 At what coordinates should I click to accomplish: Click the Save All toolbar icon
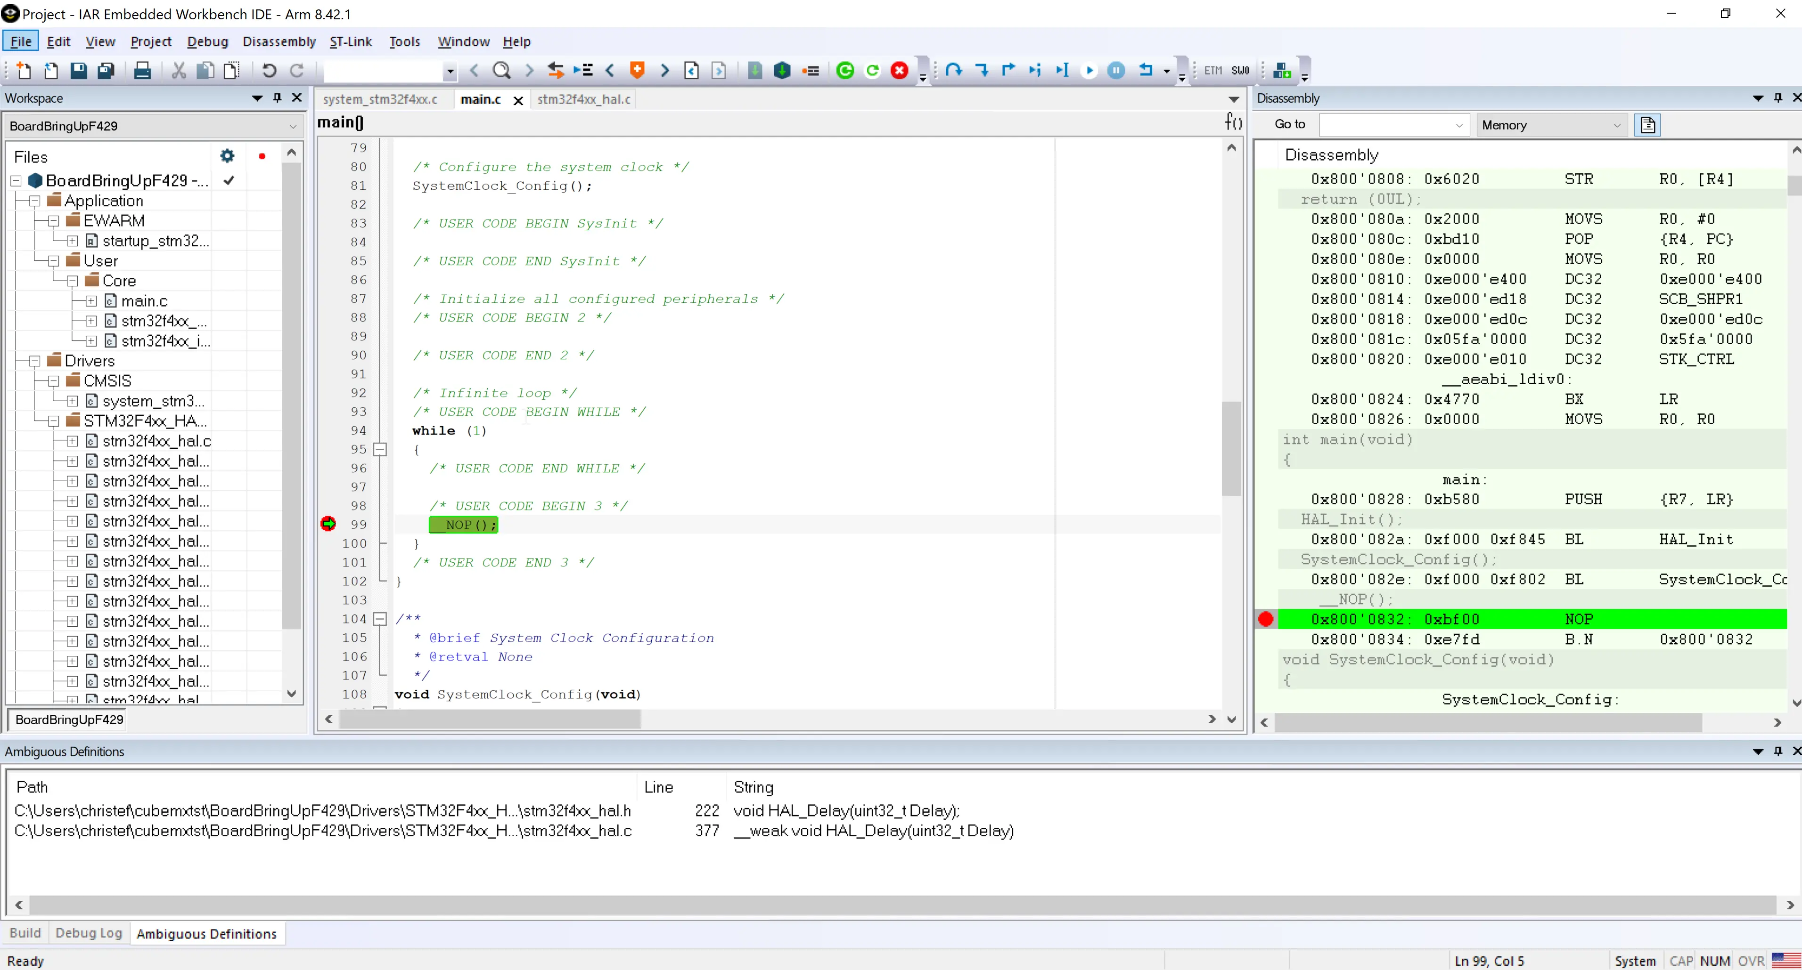[x=106, y=70]
